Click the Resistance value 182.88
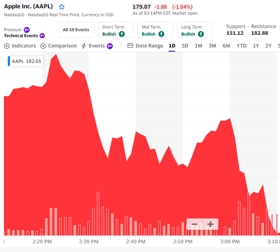This screenshot has width=280, height=252. point(259,33)
